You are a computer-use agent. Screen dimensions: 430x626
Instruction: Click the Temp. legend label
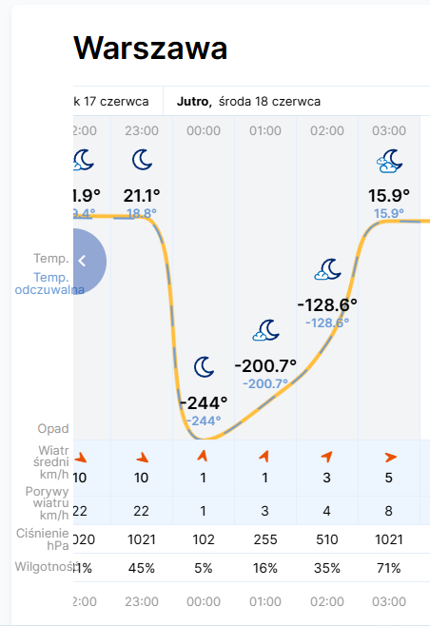tap(51, 259)
